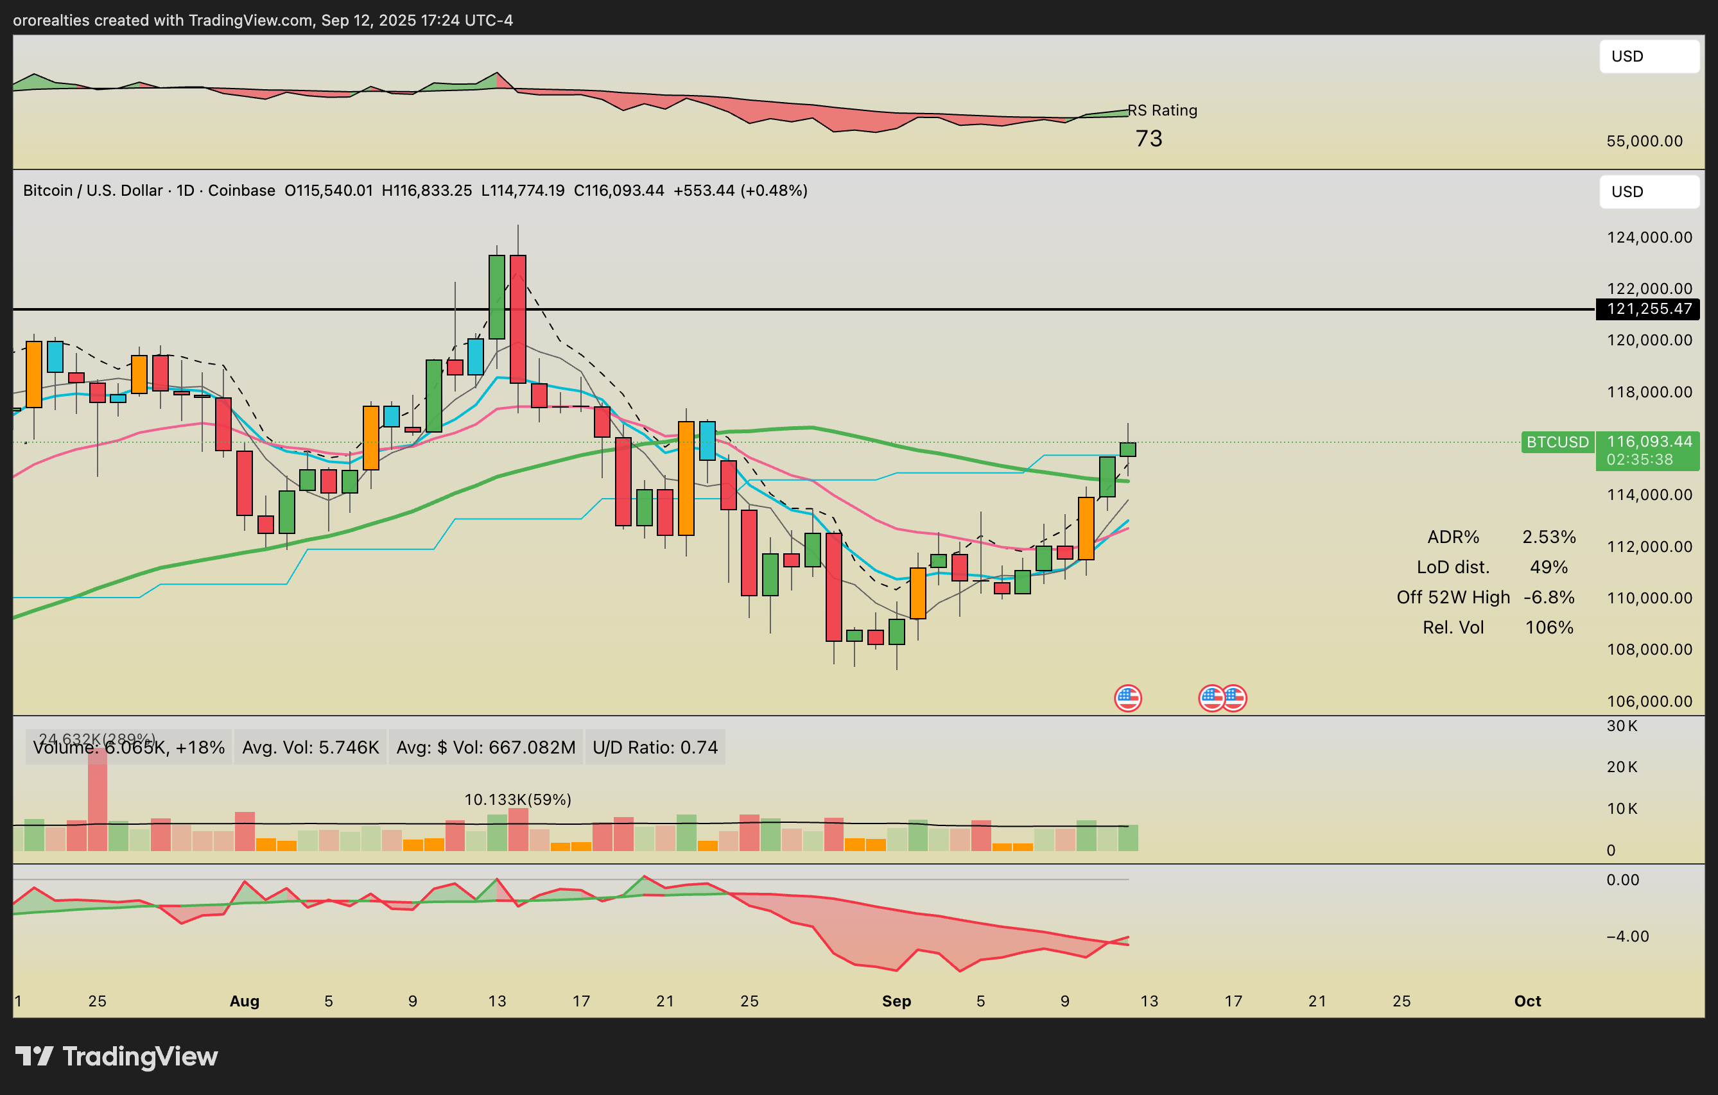The height and width of the screenshot is (1095, 1718).
Task: Click the Sep month marker on time axis
Action: [x=896, y=1001]
